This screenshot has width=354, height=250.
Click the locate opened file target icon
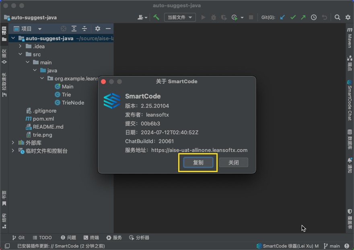(x=64, y=29)
